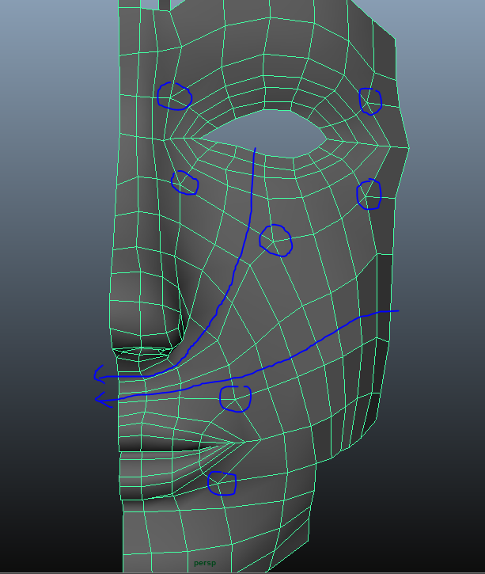The image size is (485, 574).
Task: Click the blue circle above the inner eye corner
Action: (174, 96)
